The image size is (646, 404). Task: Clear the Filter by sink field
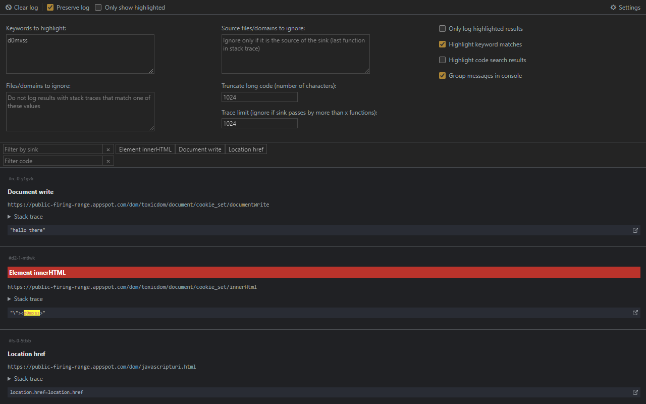click(108, 149)
